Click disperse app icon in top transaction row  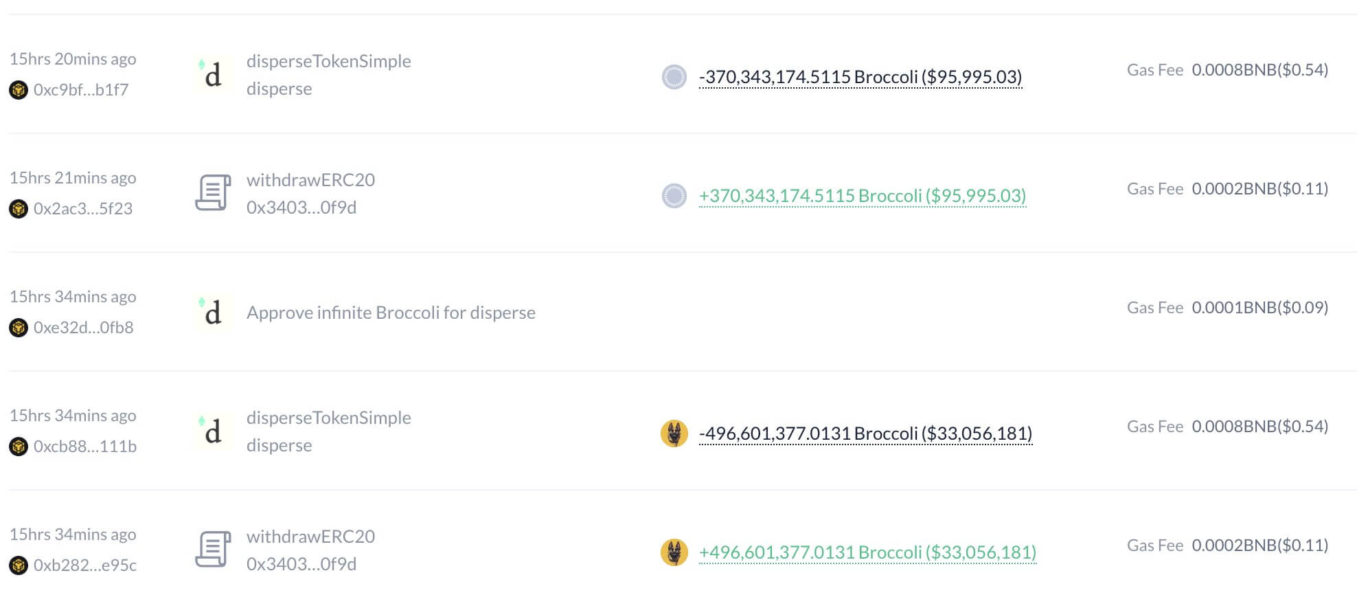click(213, 75)
